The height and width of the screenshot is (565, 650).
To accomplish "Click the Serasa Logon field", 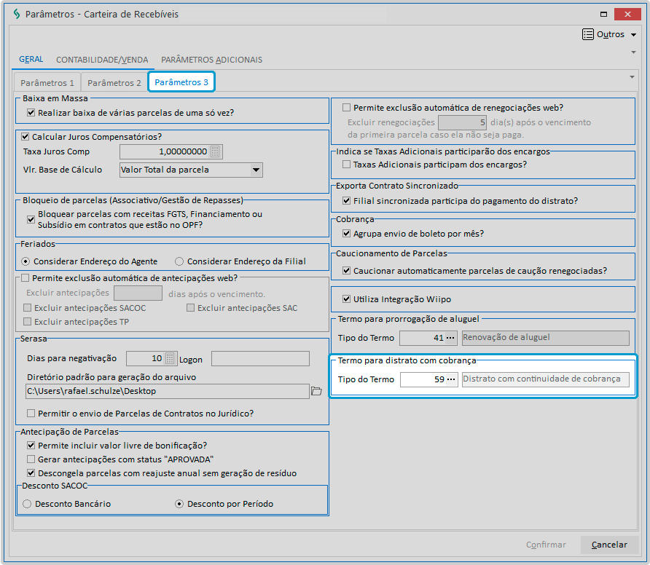I will point(260,358).
